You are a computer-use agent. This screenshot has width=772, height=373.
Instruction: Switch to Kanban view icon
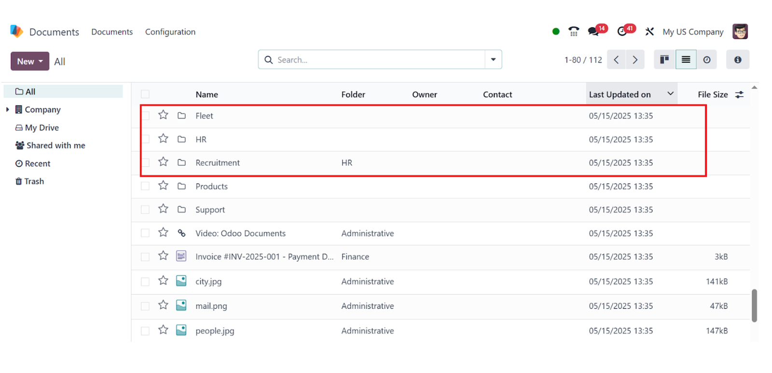coord(664,60)
